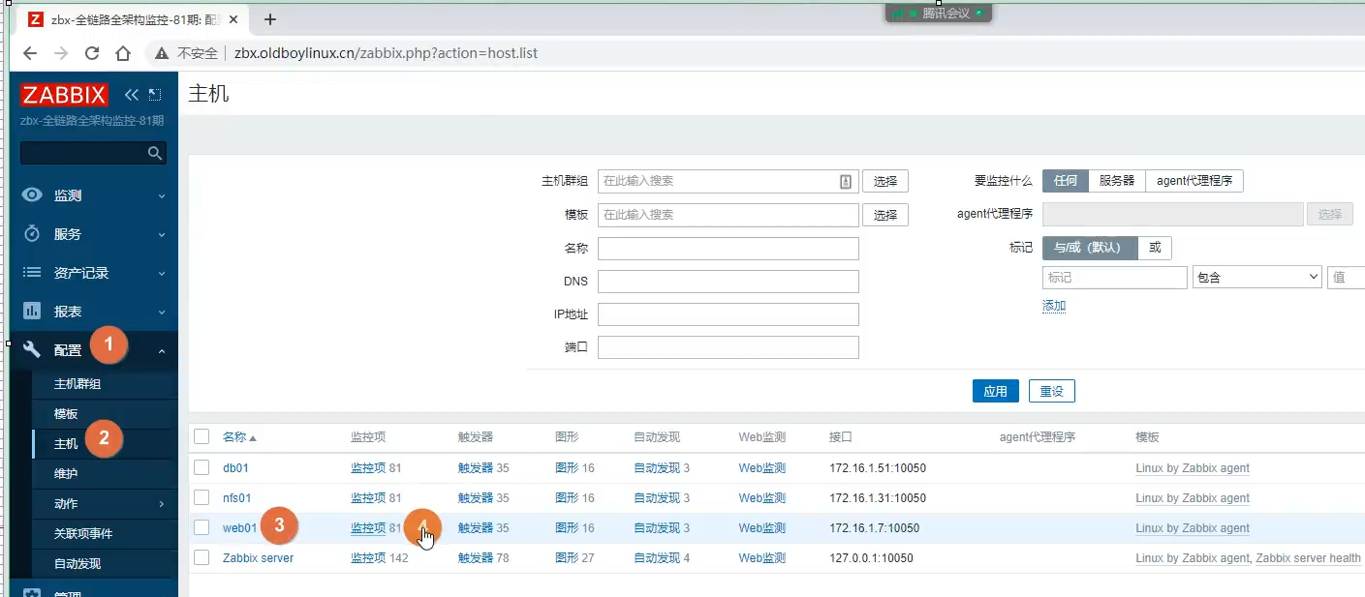Screen dimensions: 1365x597
Task: Click the not-secure warning icon
Action: coord(161,53)
